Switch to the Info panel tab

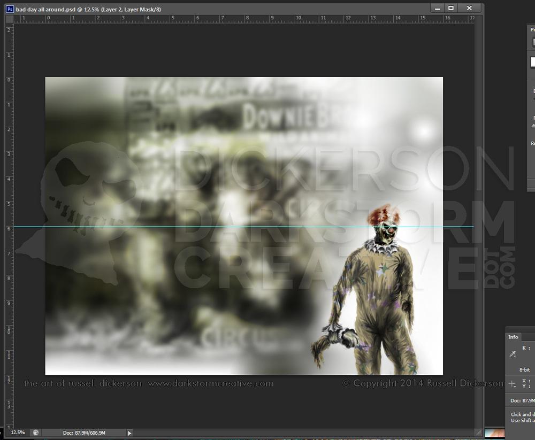513,337
